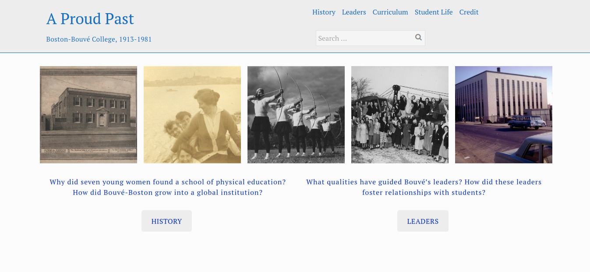Click the 'foster relationships with students?' line
This screenshot has height=272, width=590.
424,192
